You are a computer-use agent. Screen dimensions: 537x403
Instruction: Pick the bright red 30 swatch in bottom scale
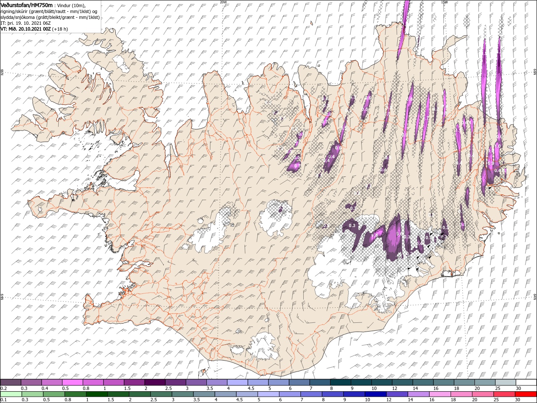pos(526,394)
